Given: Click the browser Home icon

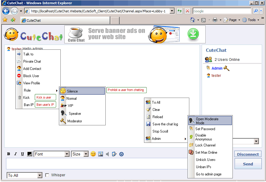Looking at the screenshot, I should pos(193,20).
